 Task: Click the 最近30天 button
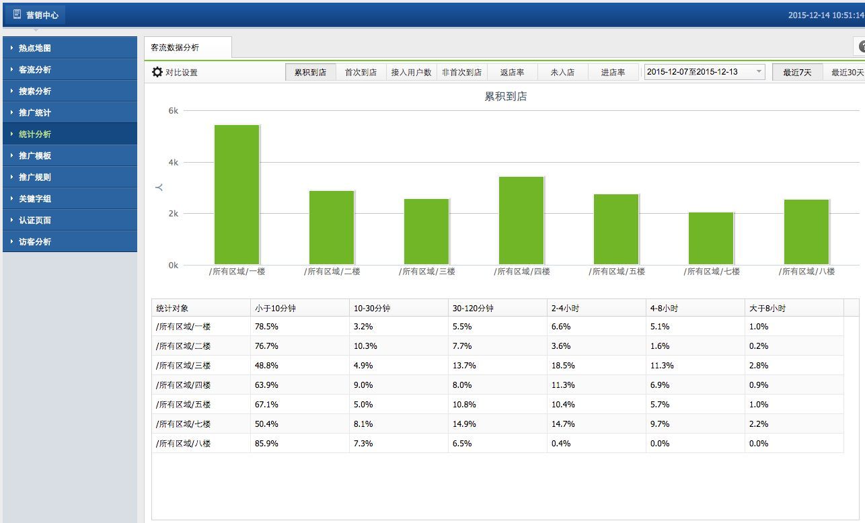click(x=847, y=72)
